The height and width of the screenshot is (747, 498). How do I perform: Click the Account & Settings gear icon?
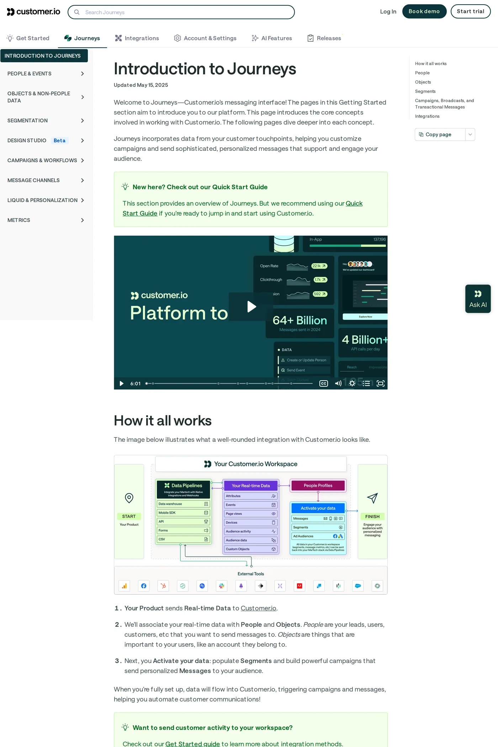click(178, 38)
